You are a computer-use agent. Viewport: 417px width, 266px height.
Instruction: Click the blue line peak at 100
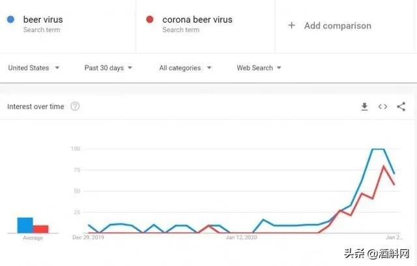tap(378, 150)
